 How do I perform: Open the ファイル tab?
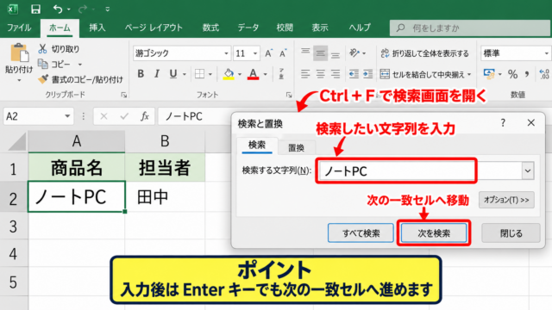pos(19,28)
